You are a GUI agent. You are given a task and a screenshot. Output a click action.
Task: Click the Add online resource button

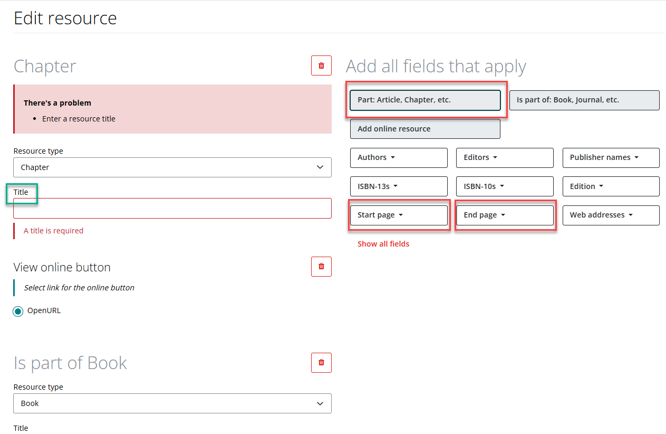pyautogui.click(x=425, y=128)
